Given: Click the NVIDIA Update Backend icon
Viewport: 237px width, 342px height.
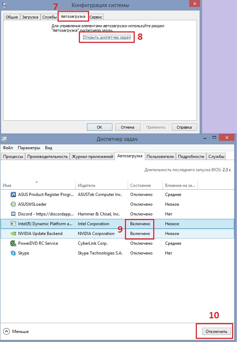Looking at the screenshot, I should pyautogui.click(x=13, y=234).
